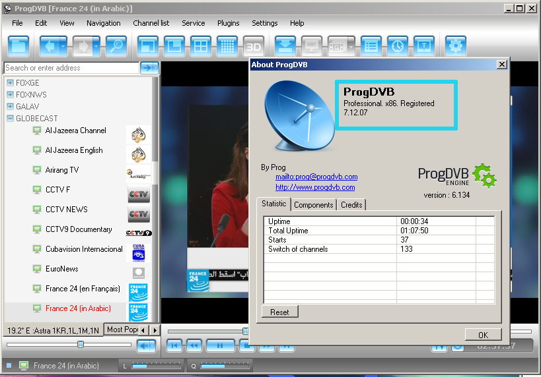Select the 19.2° E Astra satellite tab
541x377 pixels.
point(53,330)
